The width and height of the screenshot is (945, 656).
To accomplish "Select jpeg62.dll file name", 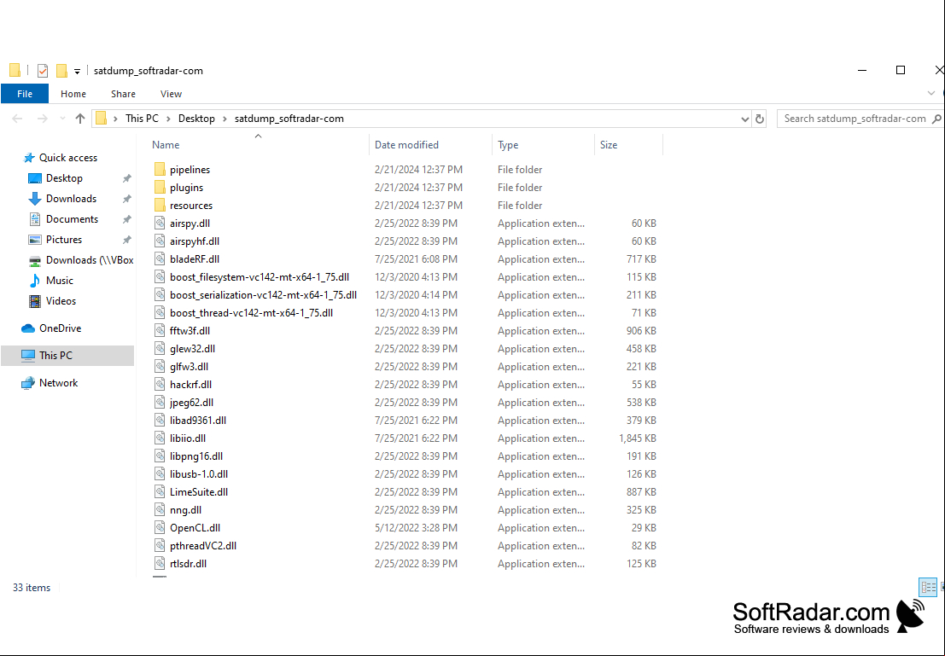I will coord(192,403).
